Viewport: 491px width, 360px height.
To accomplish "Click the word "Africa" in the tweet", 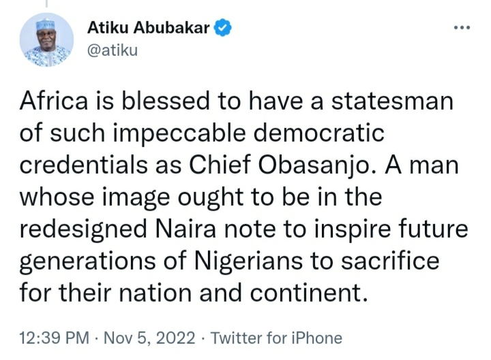I will pyautogui.click(x=54, y=101).
